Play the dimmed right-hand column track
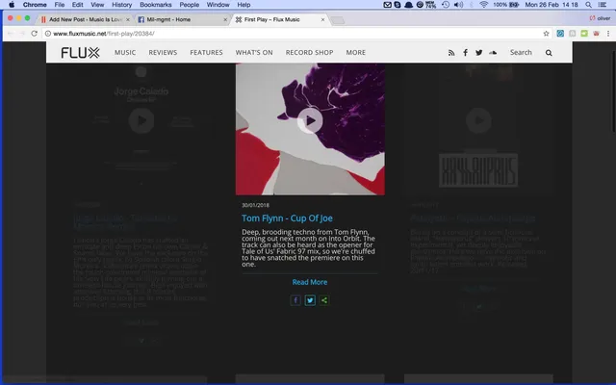616x385 pixels. (x=478, y=120)
